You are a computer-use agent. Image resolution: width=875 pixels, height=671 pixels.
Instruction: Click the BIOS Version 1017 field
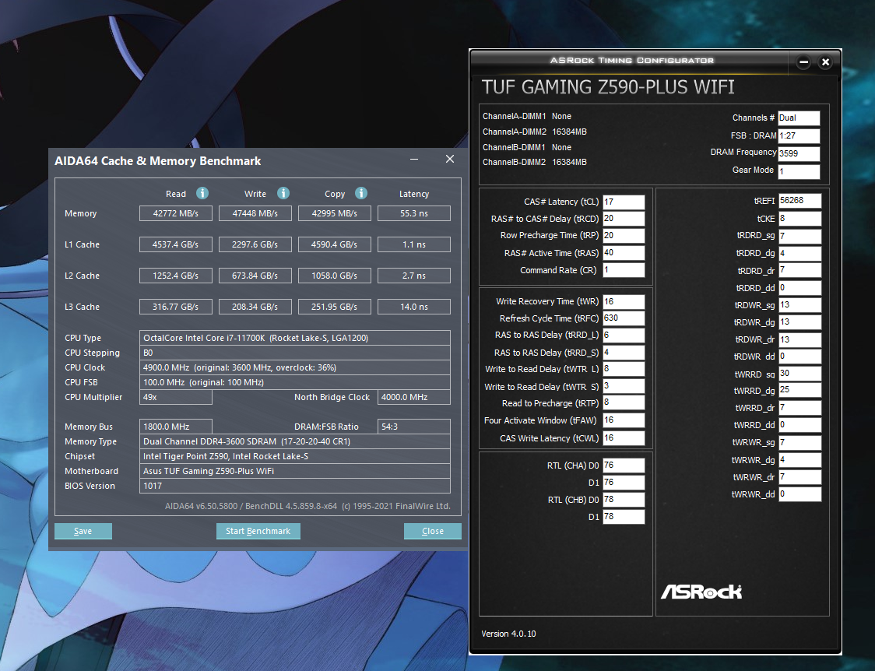pos(294,486)
